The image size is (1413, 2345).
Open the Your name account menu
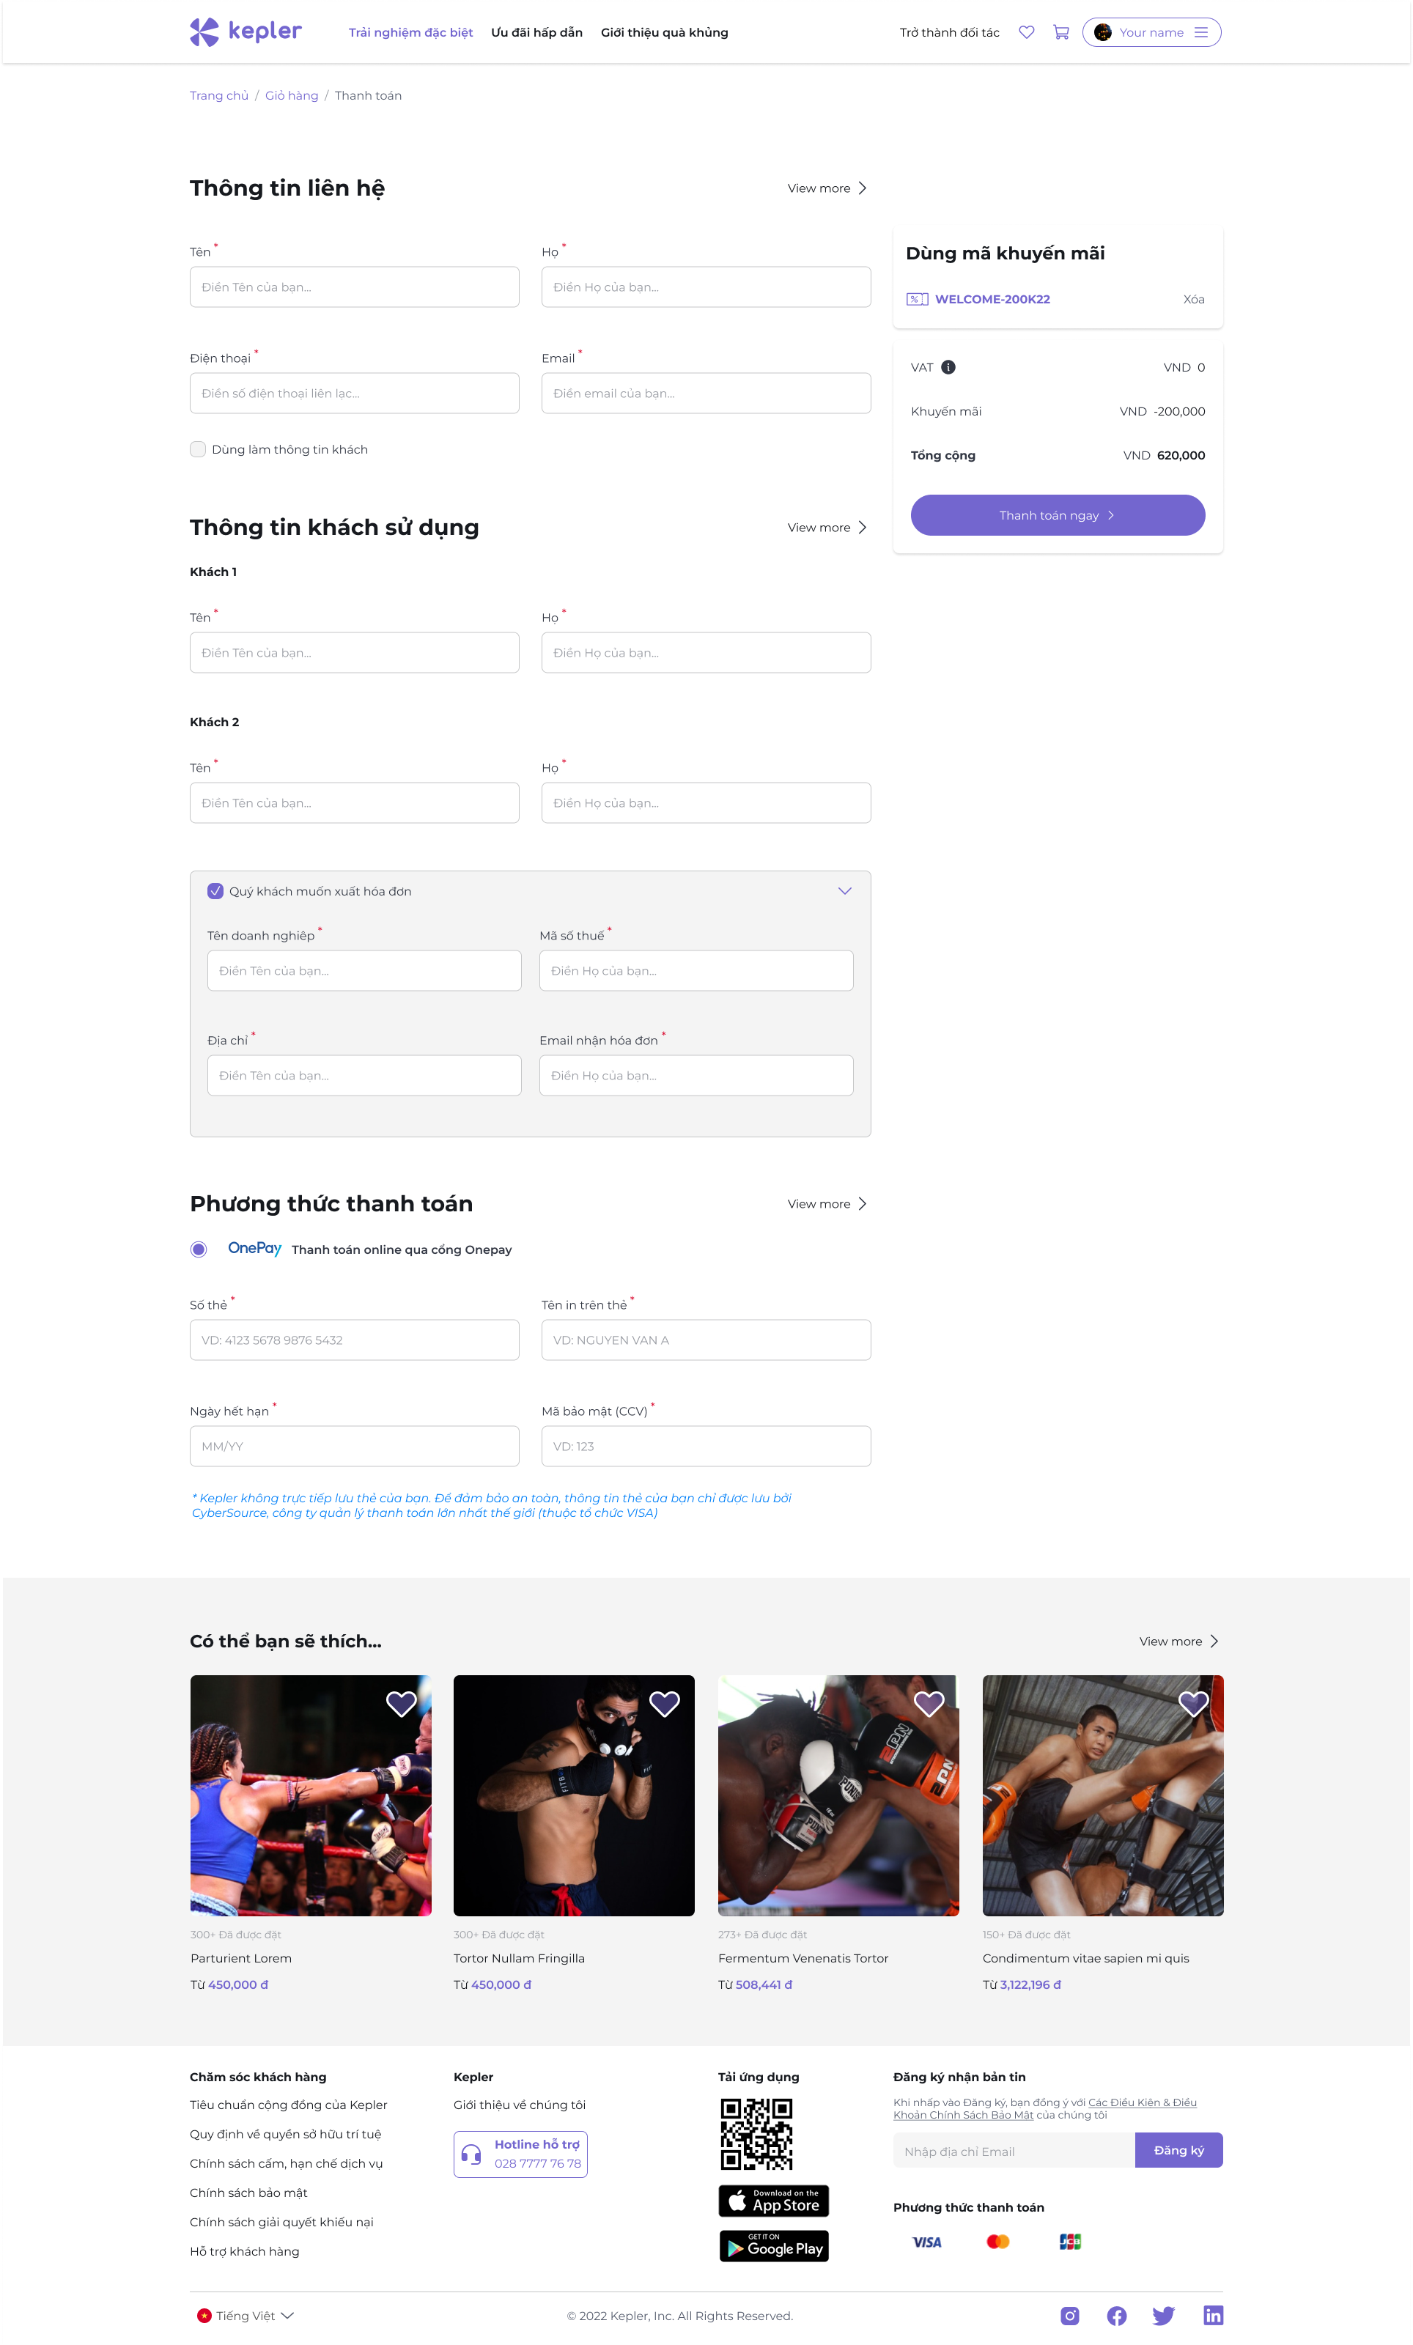click(1151, 32)
